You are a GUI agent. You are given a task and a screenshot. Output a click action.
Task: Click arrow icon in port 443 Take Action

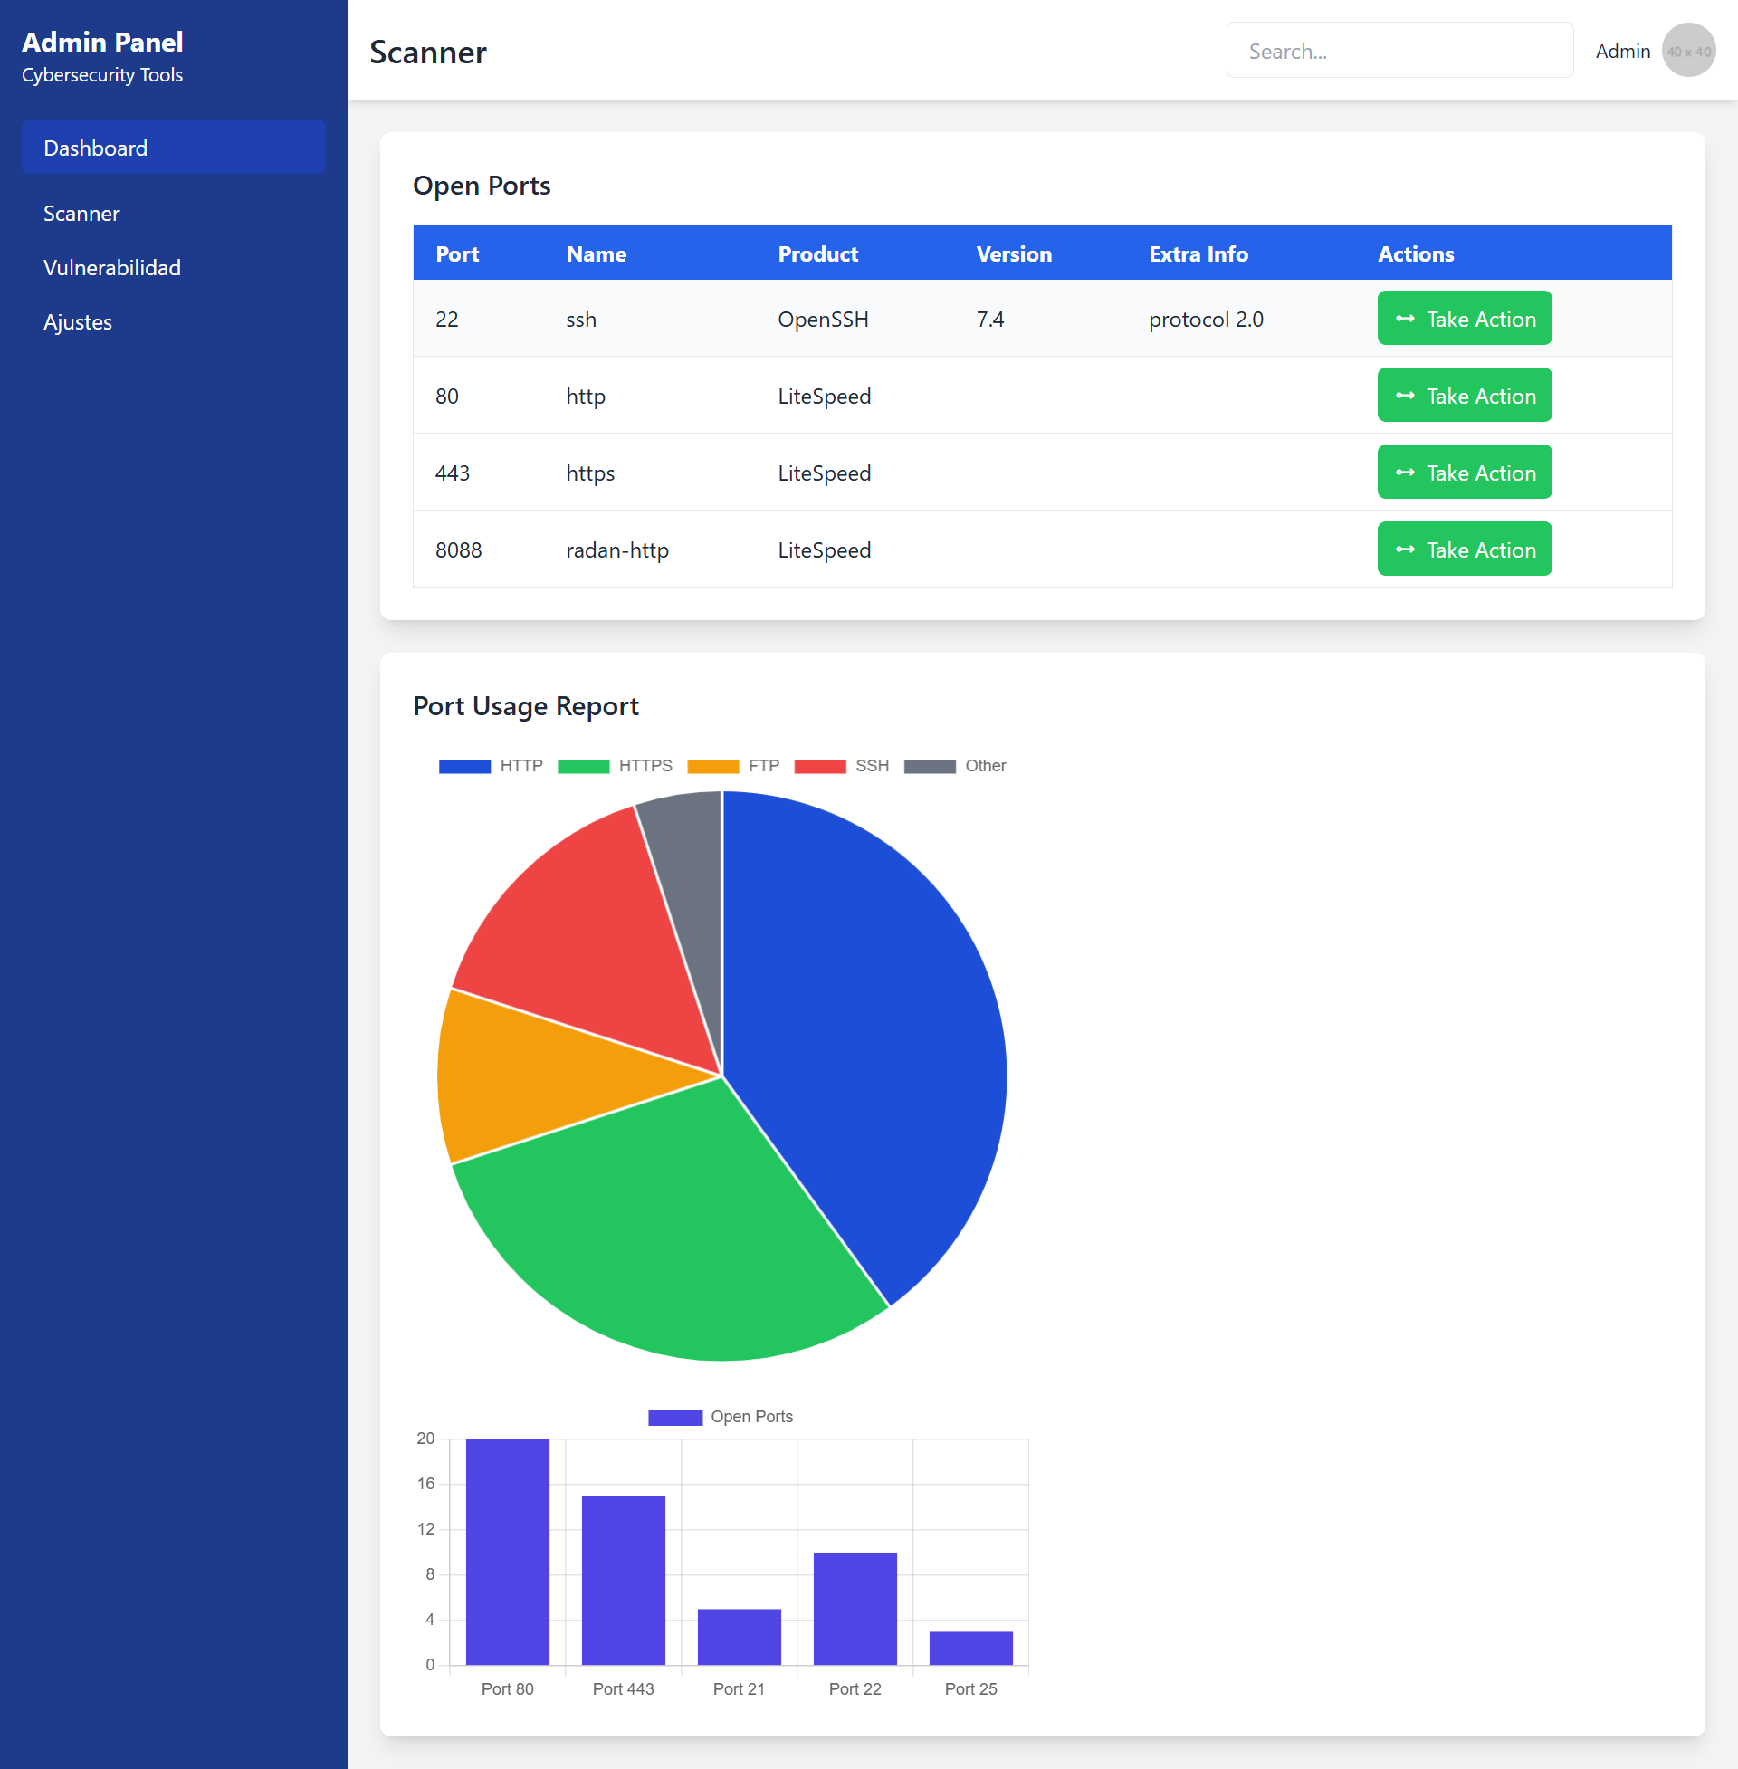(1405, 472)
